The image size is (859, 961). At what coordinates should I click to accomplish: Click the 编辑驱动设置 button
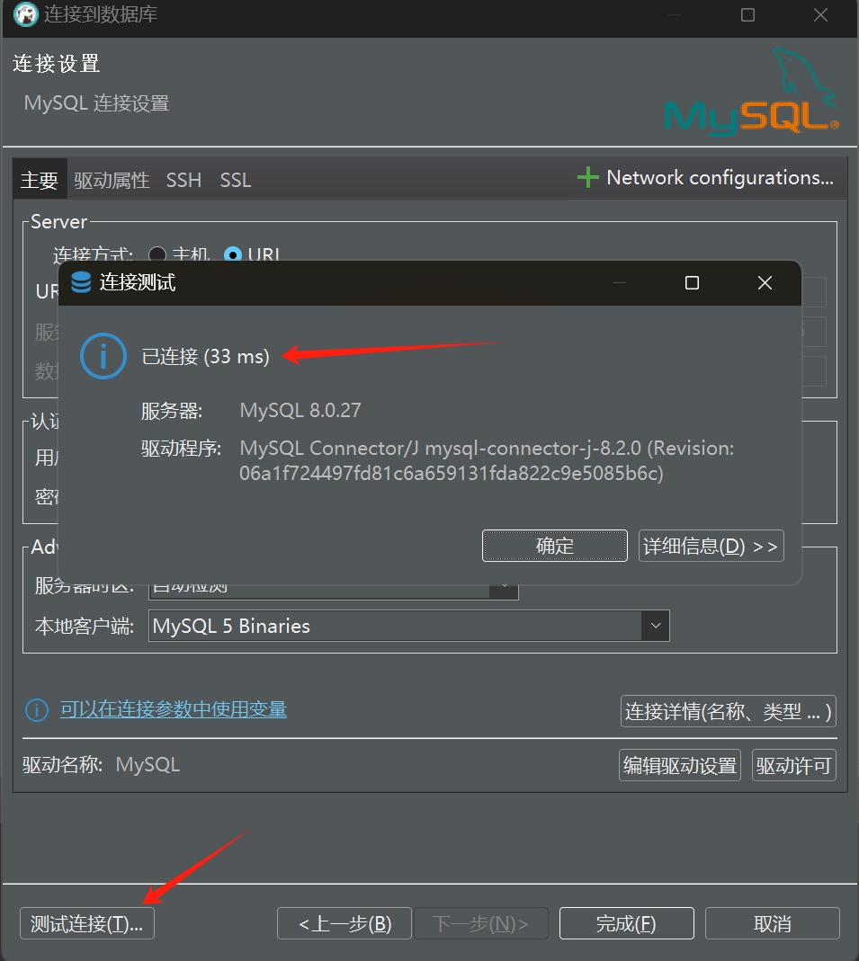pos(680,766)
